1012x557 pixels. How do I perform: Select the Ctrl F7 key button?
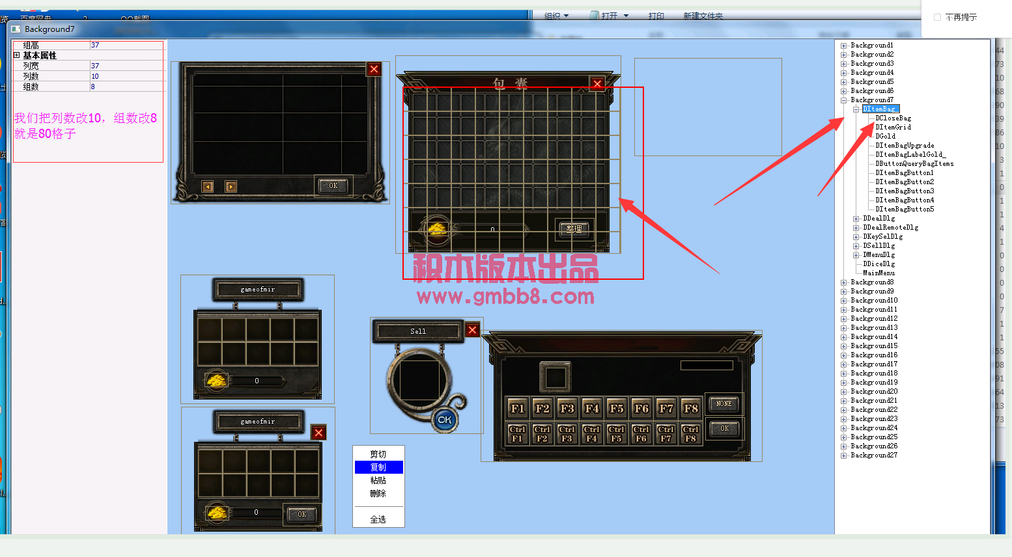coord(666,434)
